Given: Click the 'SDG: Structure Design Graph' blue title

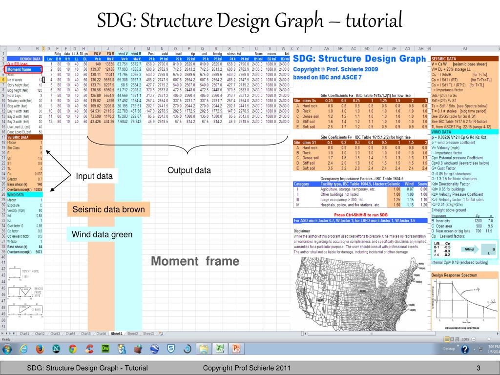Looking at the screenshot, I should (x=359, y=59).
